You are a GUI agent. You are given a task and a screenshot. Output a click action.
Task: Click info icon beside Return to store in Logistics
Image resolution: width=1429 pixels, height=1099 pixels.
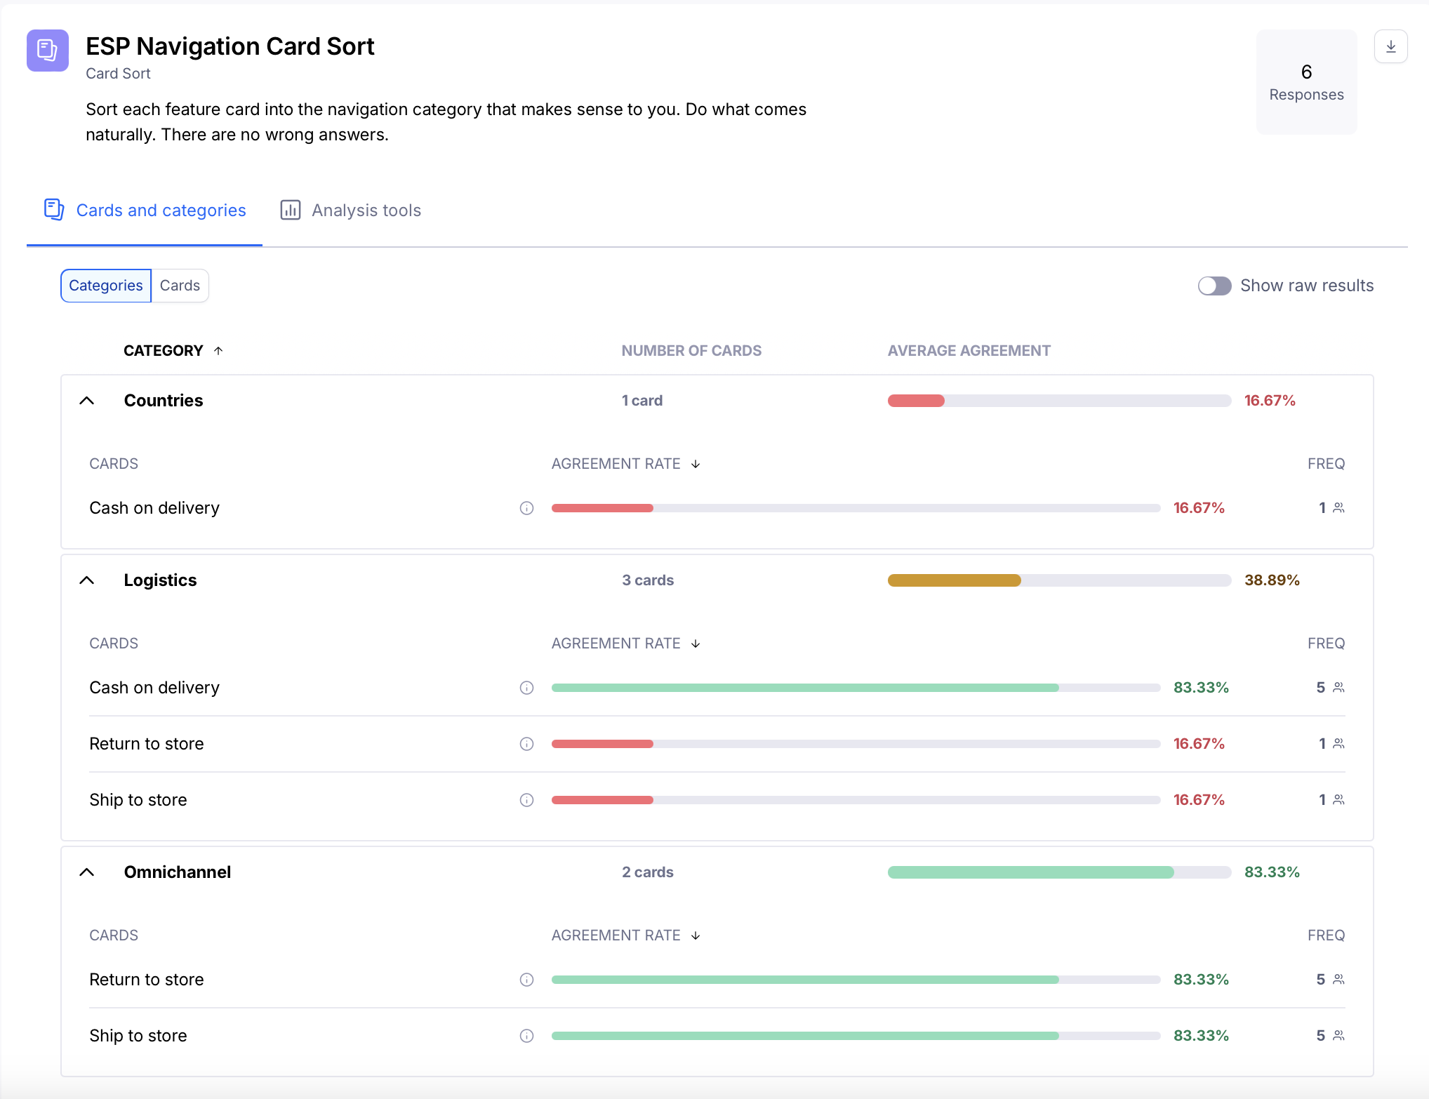[526, 744]
